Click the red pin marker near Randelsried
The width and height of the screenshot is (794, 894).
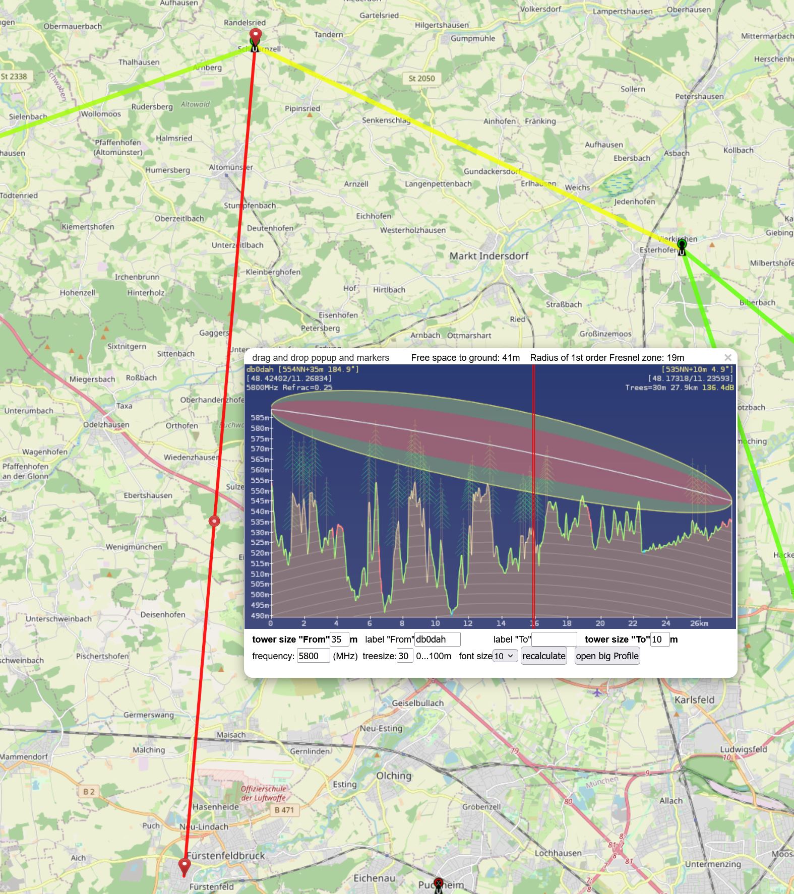pyautogui.click(x=256, y=37)
